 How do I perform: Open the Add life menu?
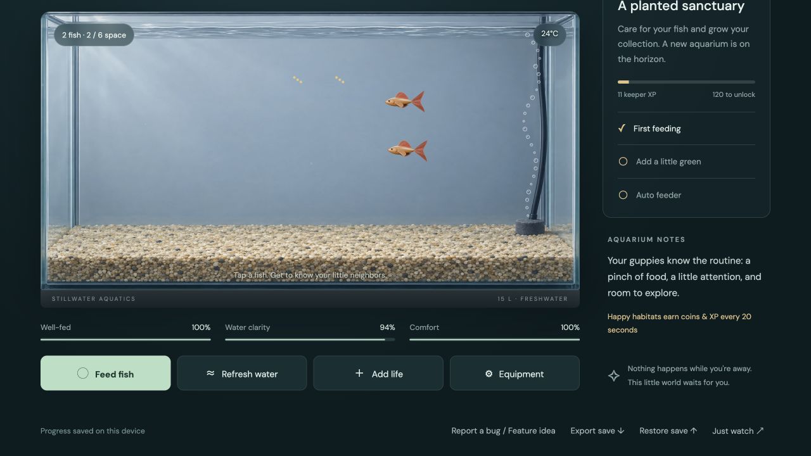[x=378, y=373]
